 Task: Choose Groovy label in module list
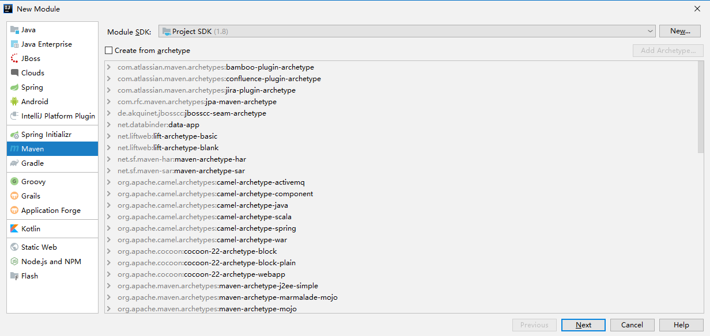point(33,182)
